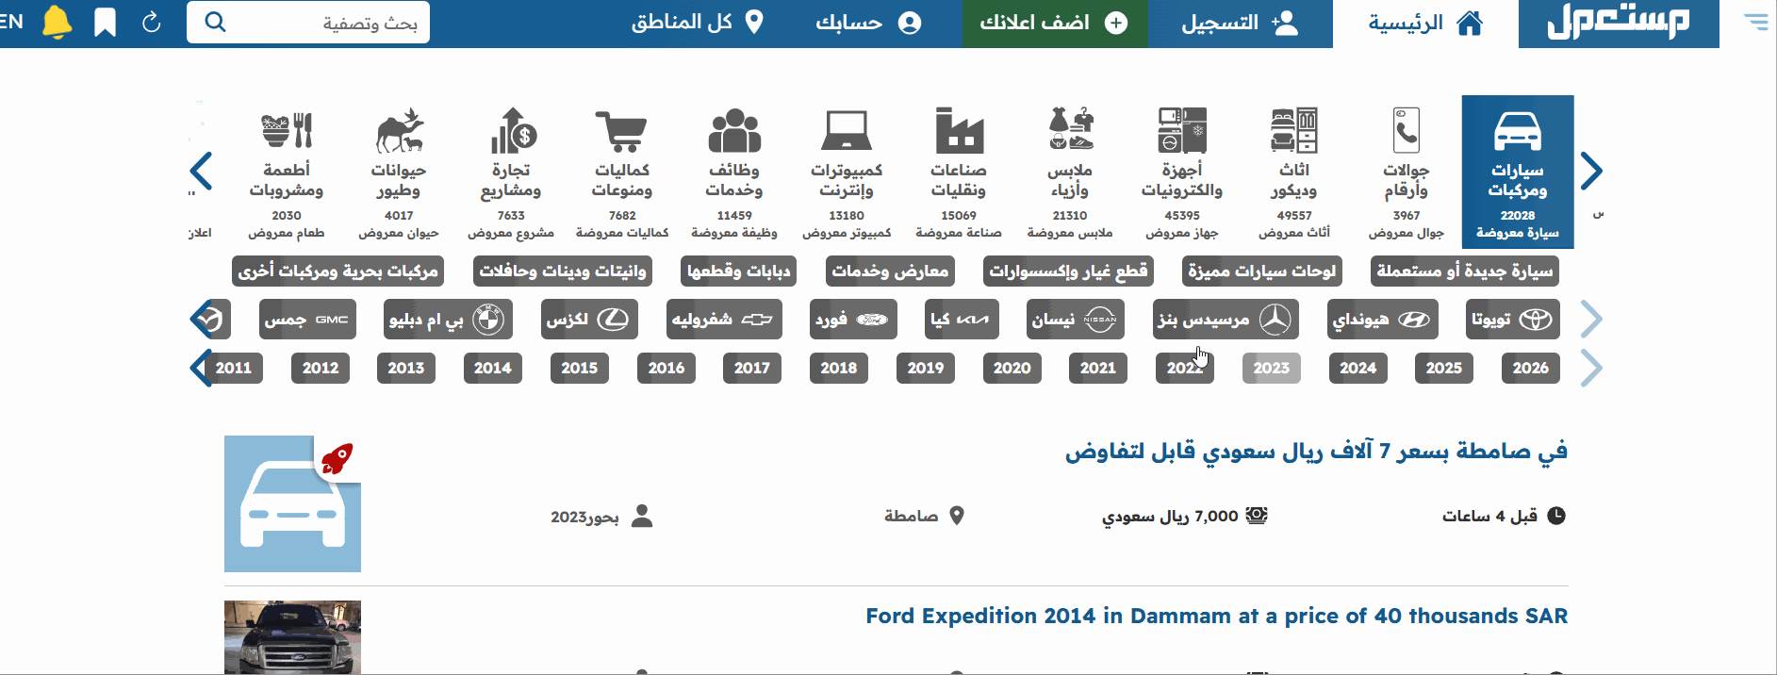
Task: Open saved bookmarks icon
Action: point(106,23)
